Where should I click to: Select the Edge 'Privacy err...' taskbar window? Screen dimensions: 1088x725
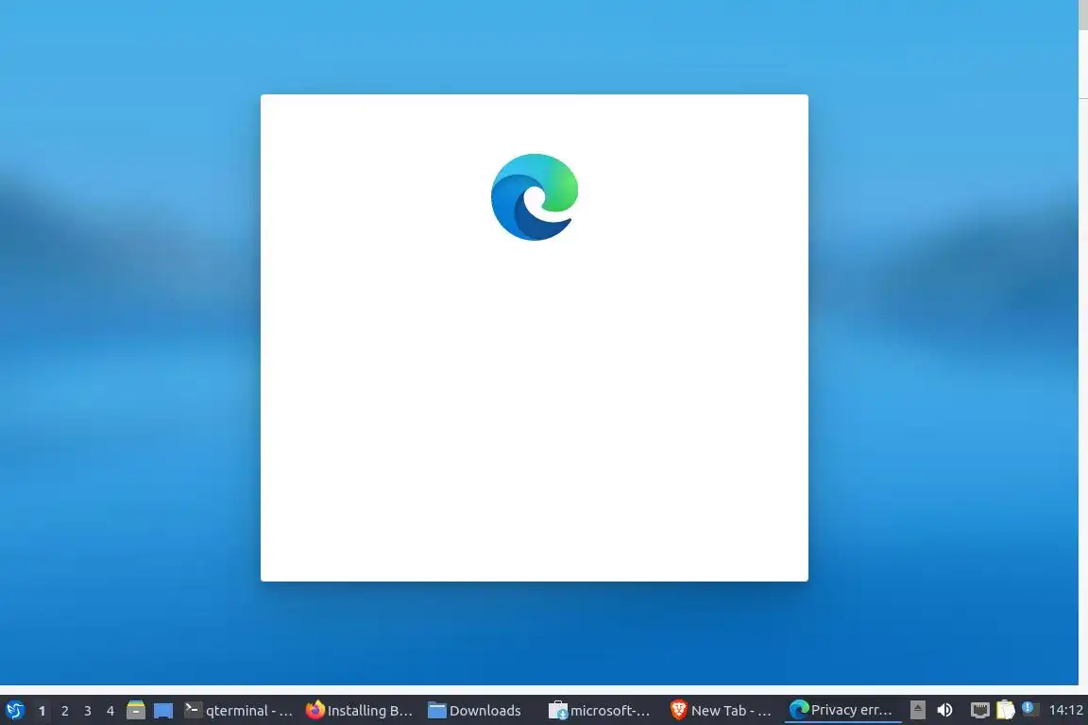pos(842,711)
